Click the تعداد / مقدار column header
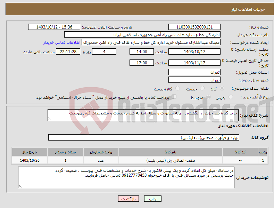Image resolution: width=274 pixels, height=208 pixels. [x=65, y=152]
